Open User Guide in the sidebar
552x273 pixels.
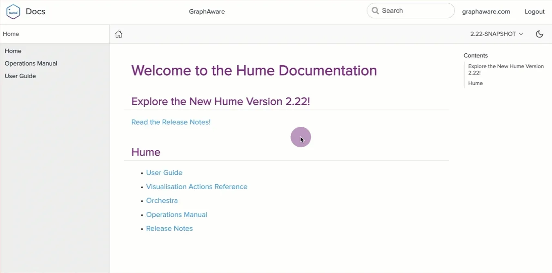pos(20,76)
